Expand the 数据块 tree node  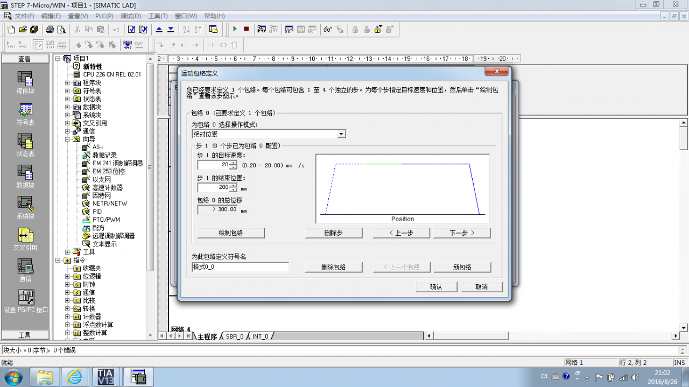click(x=67, y=107)
